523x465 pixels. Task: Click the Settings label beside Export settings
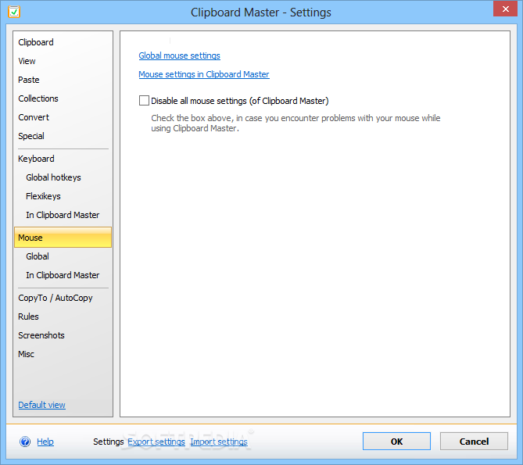(109, 442)
